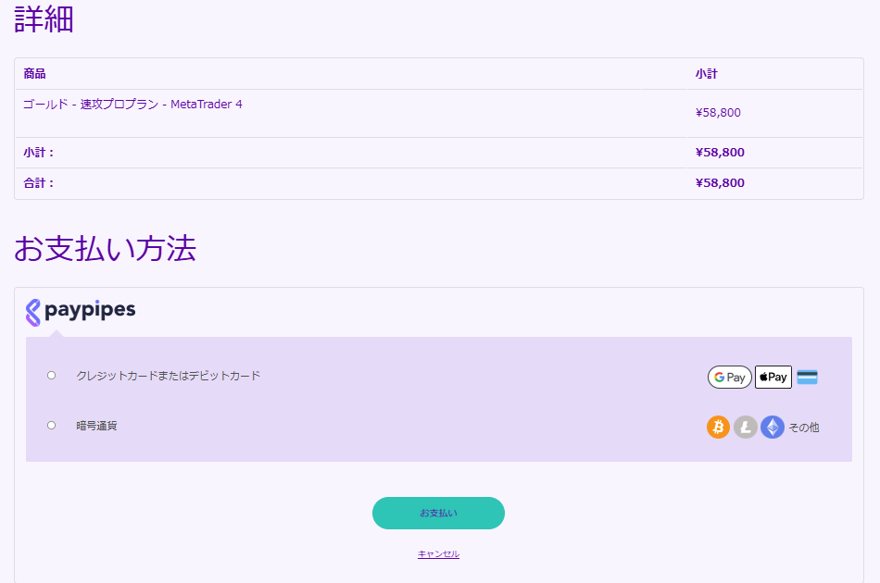The height and width of the screenshot is (583, 880).
Task: Click the orange Bitcoin icon
Action: 718,428
